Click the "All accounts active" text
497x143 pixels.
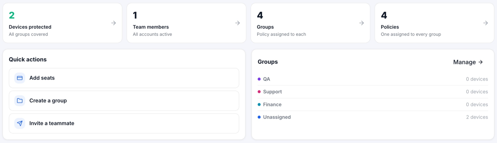152,34
